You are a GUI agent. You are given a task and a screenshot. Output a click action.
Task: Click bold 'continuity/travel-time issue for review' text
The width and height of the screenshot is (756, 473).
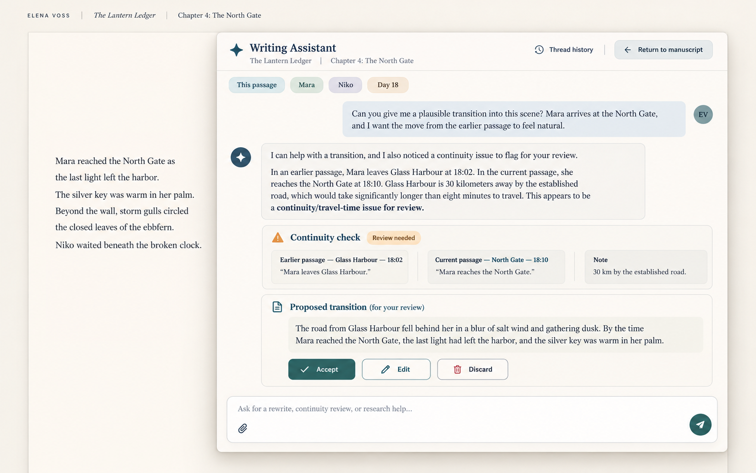[350, 207]
